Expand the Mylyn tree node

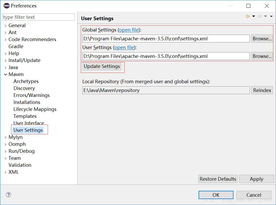(x=5, y=138)
